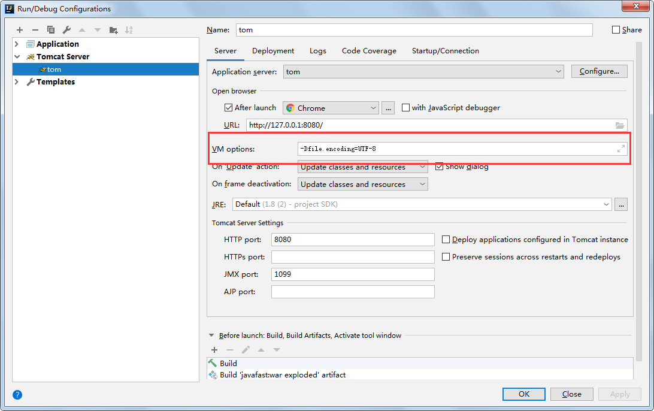Click the OK button
Viewport: 654px width, 411px height.
coord(524,394)
